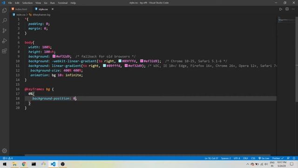The image size is (298, 168).
Task: Open errors and warnings in status bar
Action: tap(8, 158)
